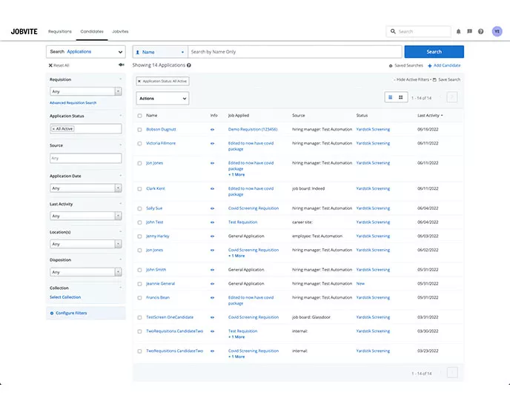
Task: Click the Search by Name Only field
Action: [x=295, y=52]
